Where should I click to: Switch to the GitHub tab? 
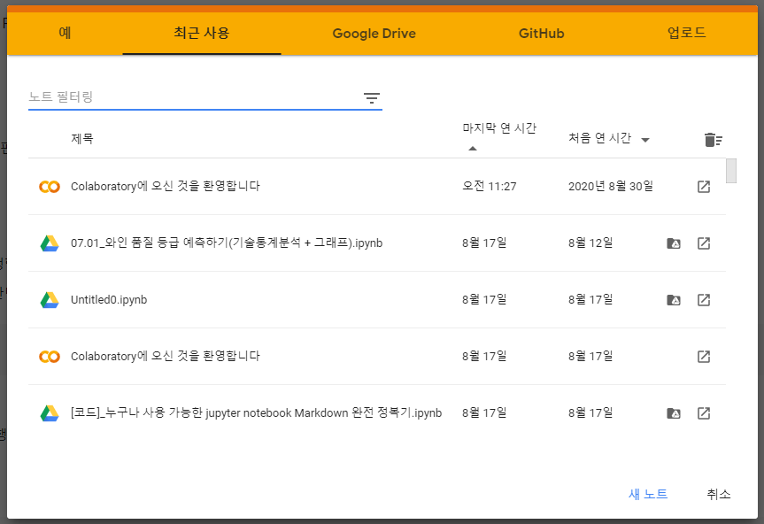click(541, 33)
